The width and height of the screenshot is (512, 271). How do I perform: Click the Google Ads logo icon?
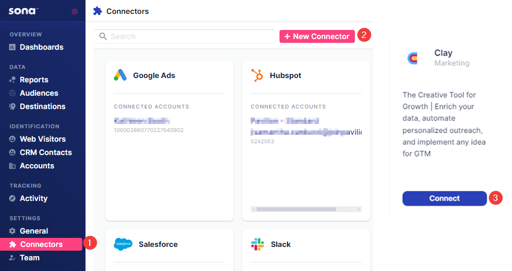click(120, 75)
